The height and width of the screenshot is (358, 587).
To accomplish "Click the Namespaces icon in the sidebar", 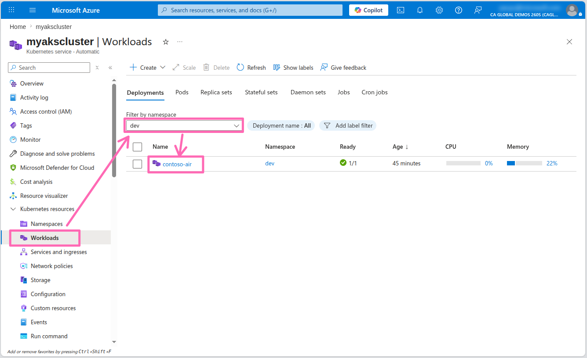I will click(24, 224).
